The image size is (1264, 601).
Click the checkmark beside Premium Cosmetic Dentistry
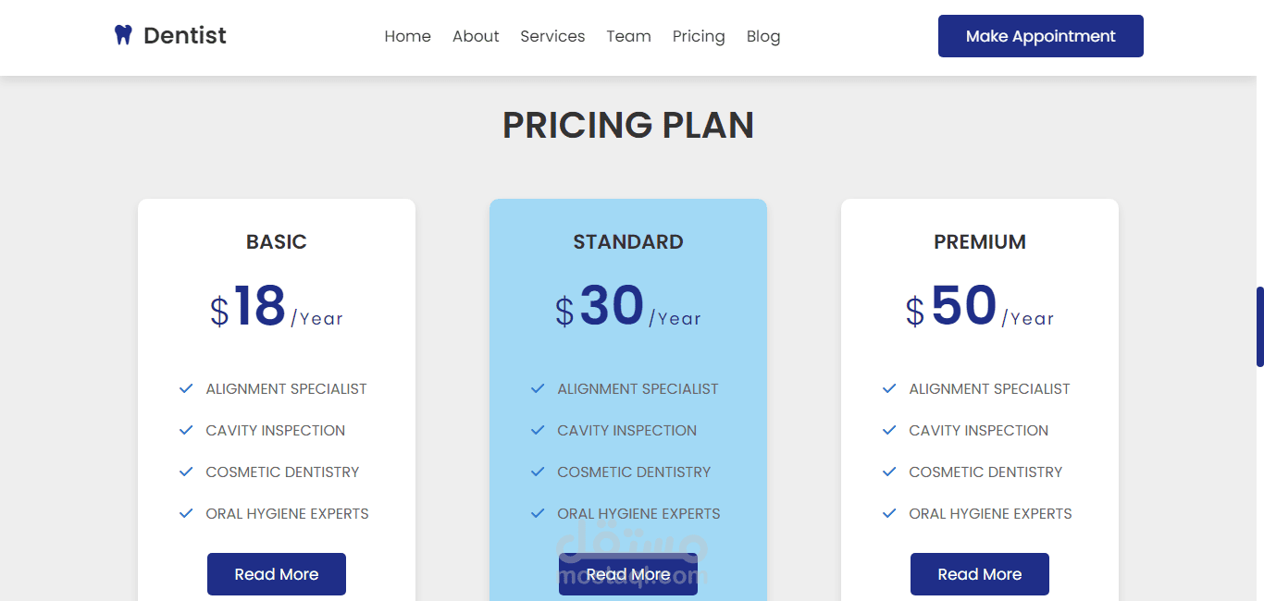pyautogui.click(x=889, y=472)
